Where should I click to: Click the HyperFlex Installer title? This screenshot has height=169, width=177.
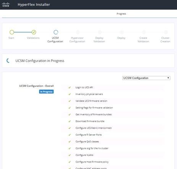34,5
